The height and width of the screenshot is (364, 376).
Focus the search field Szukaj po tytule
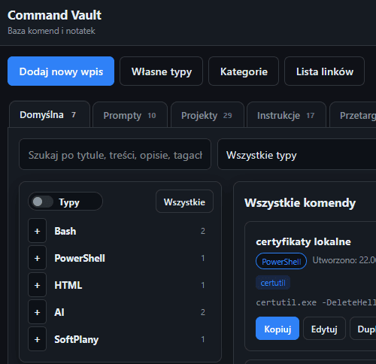pos(115,154)
